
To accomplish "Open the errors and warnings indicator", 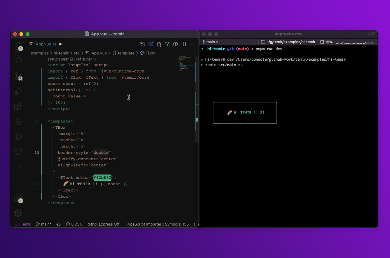I will (74, 224).
